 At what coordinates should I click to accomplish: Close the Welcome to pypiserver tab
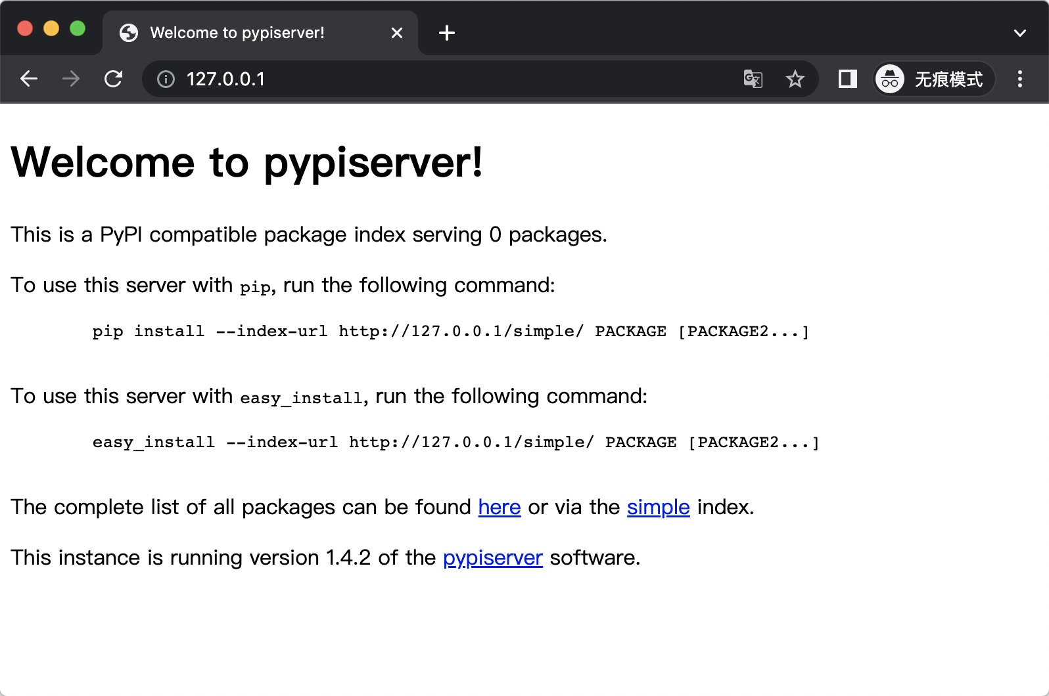[x=397, y=33]
